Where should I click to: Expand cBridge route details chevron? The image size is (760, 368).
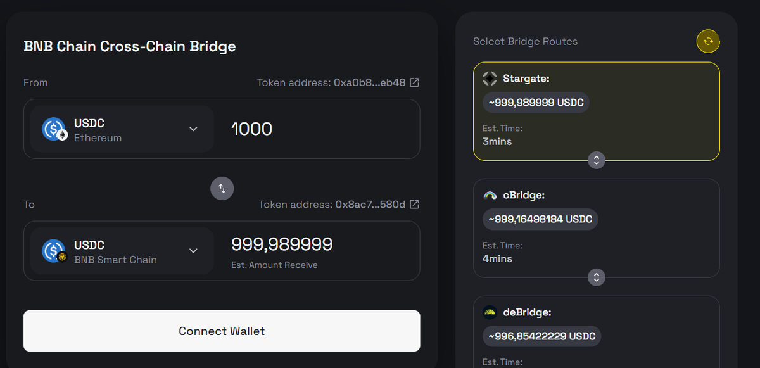[596, 277]
